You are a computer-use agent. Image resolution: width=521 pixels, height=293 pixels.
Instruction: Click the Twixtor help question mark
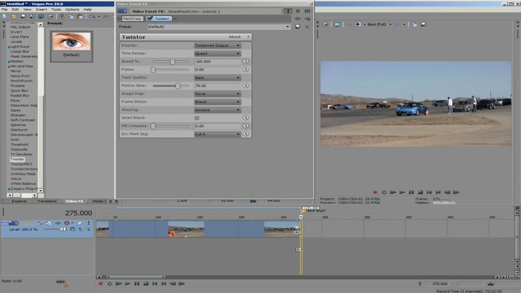pos(248,37)
